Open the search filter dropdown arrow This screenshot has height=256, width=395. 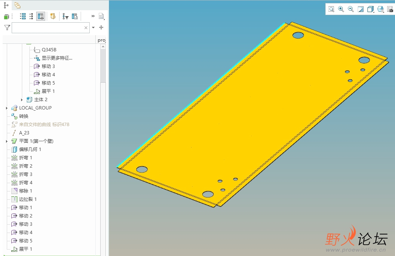point(93,28)
